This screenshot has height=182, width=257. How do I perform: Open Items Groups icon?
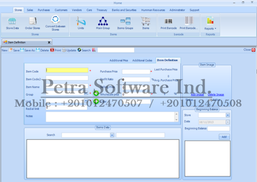click(x=125, y=24)
